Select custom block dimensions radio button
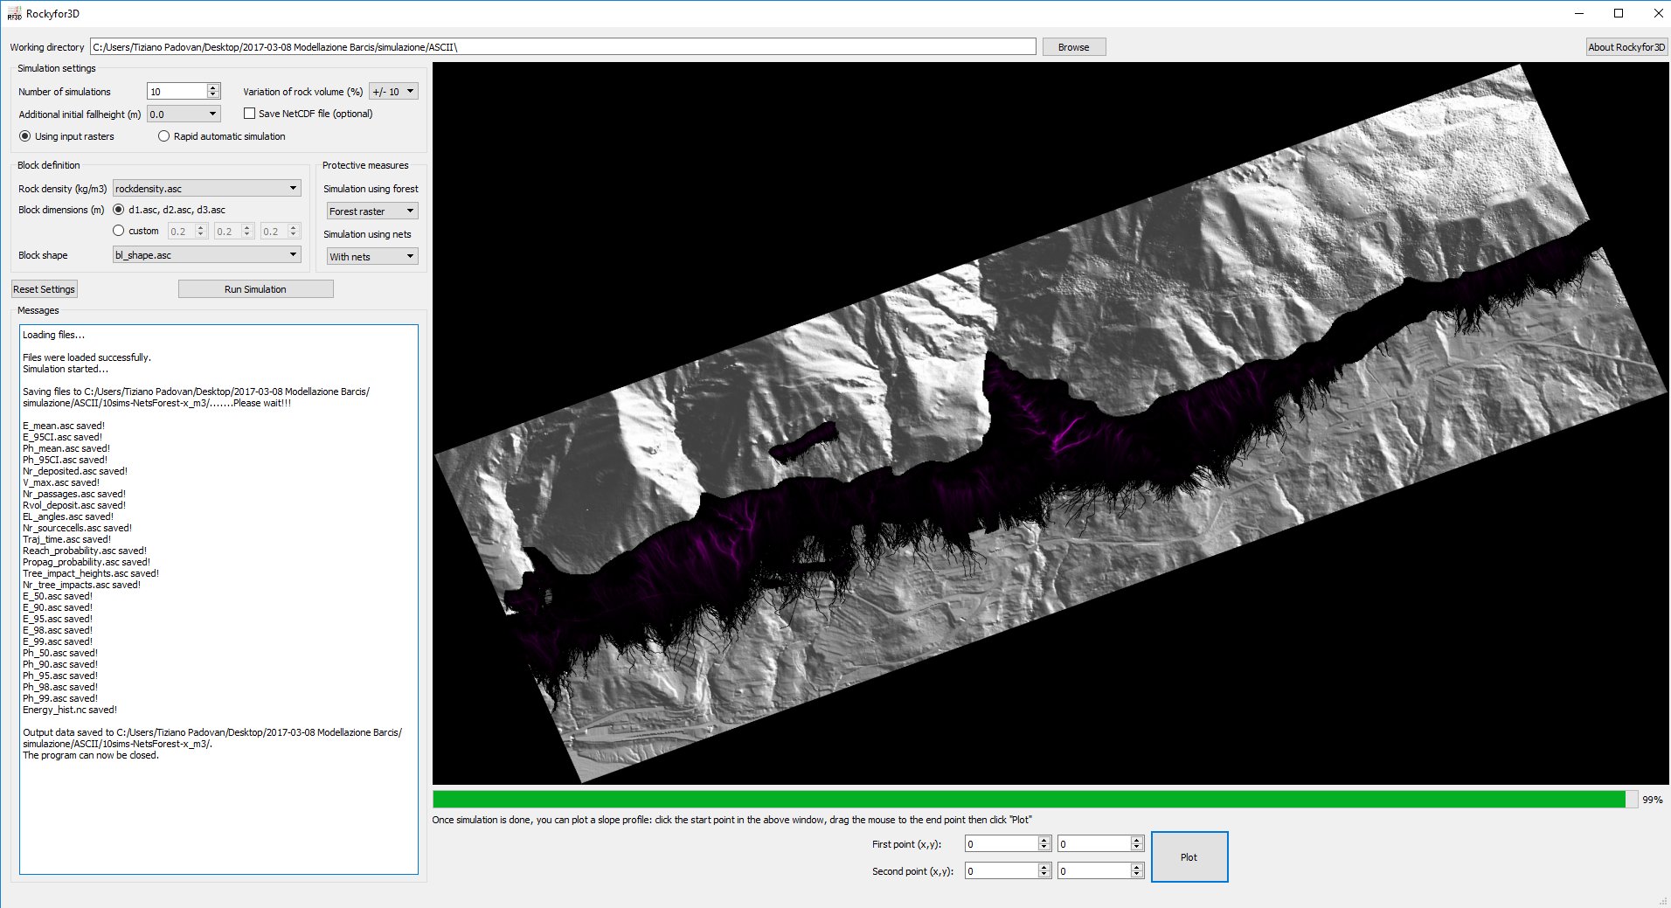Viewport: 1671px width, 908px height. pyautogui.click(x=118, y=231)
